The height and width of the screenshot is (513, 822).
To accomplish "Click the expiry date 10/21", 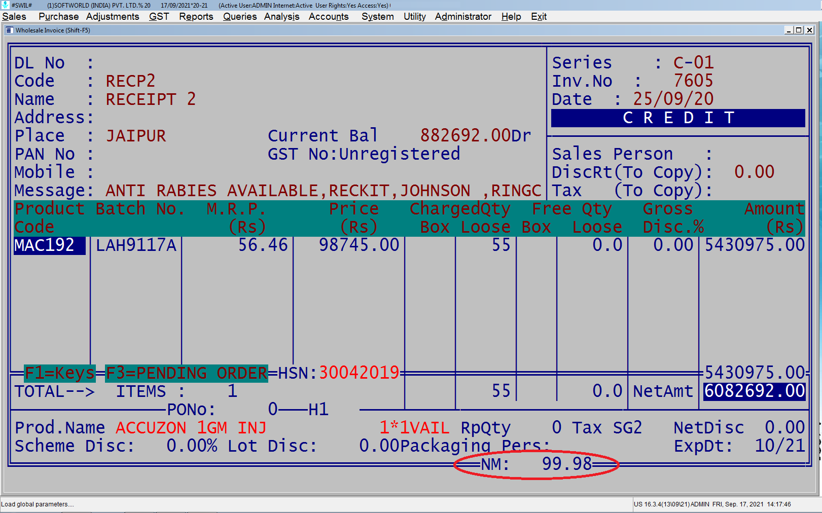I will (x=780, y=446).
